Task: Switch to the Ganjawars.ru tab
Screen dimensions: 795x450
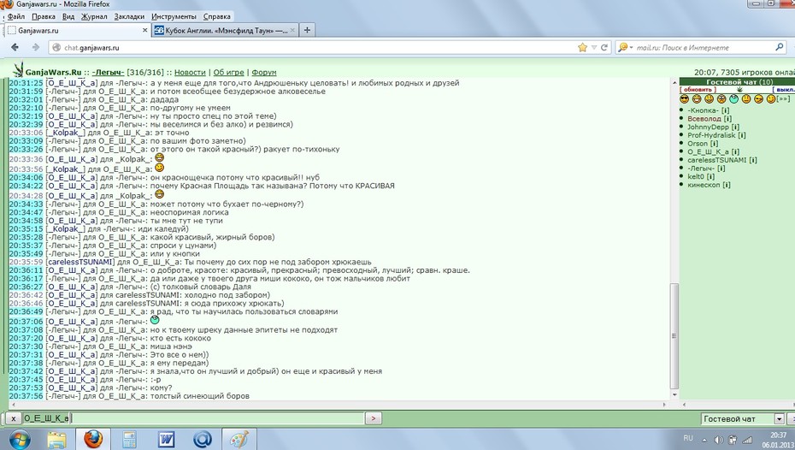Action: [x=76, y=31]
